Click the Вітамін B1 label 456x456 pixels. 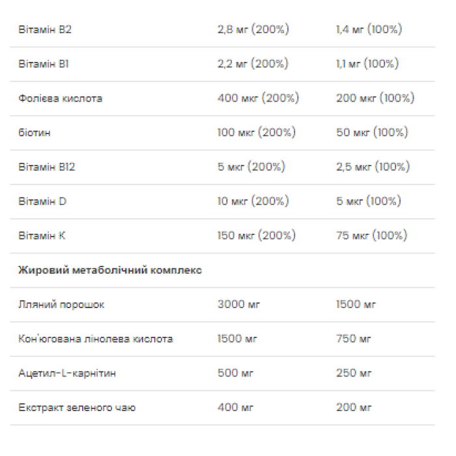pyautogui.click(x=44, y=64)
